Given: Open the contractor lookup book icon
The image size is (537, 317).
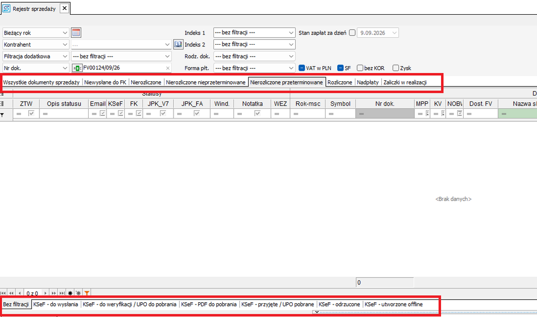Looking at the screenshot, I should tap(178, 44).
